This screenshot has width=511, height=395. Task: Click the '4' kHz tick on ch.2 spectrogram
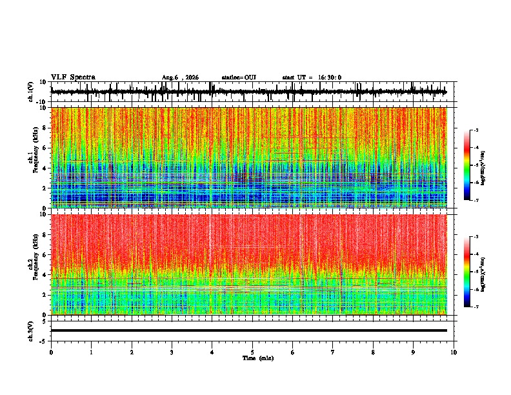pos(45,275)
